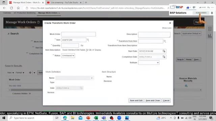Open the Transform from Item search icon
The width and height of the screenshot is (216, 121).
[x=165, y=41]
